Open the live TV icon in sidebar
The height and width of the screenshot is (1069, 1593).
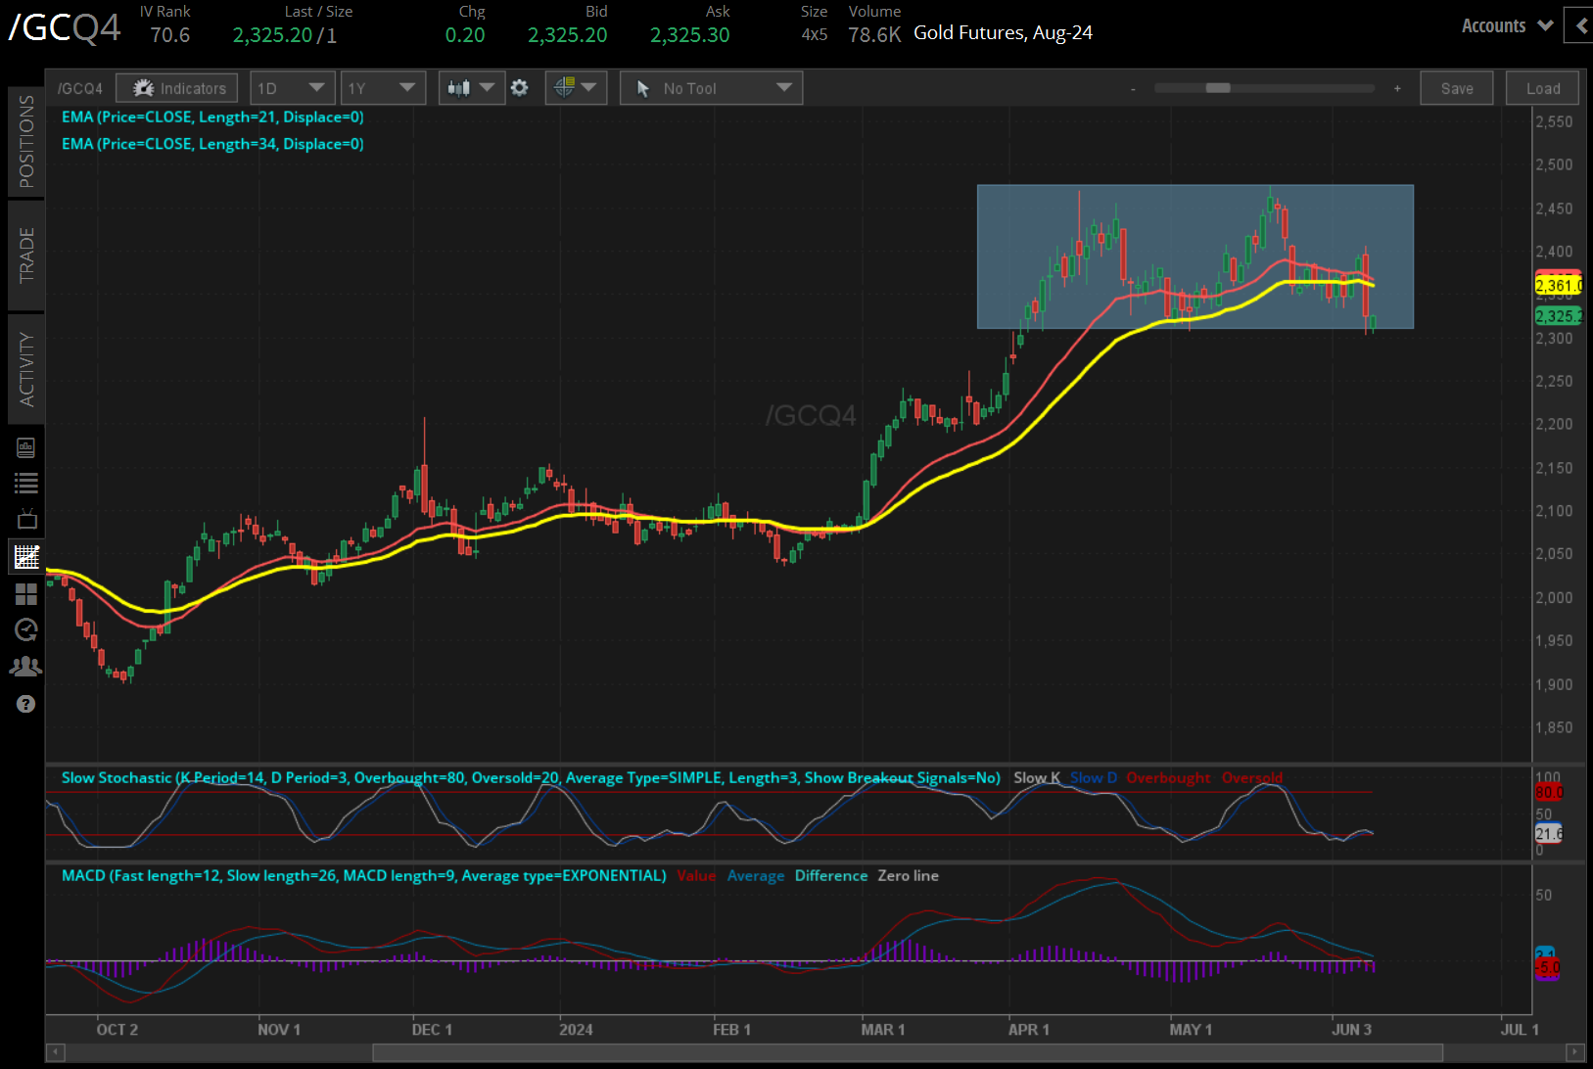[26, 519]
